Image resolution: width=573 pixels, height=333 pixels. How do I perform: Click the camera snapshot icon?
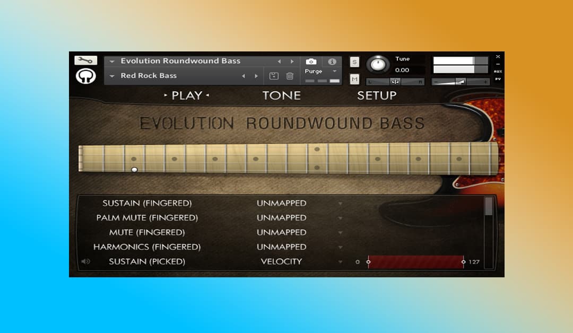click(x=311, y=62)
